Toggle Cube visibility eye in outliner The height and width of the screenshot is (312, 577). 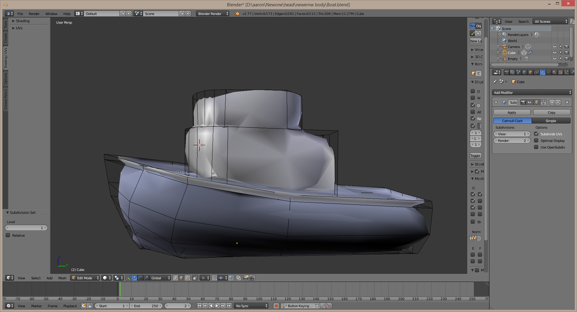(x=555, y=52)
